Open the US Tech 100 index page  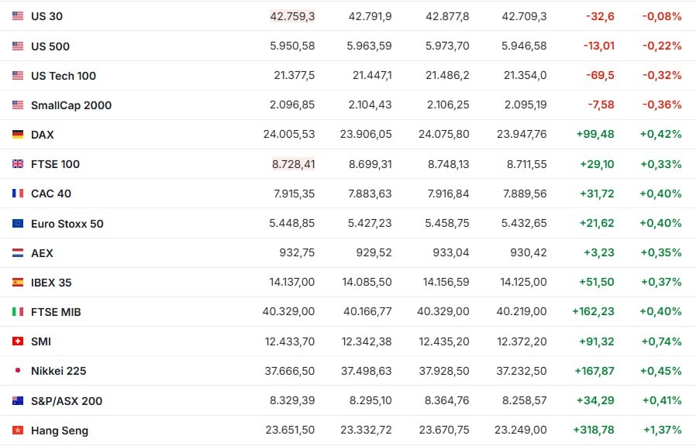64,76
